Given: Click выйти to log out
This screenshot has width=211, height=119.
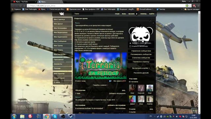Looking at the screenshot, I should pyautogui.click(x=152, y=14).
